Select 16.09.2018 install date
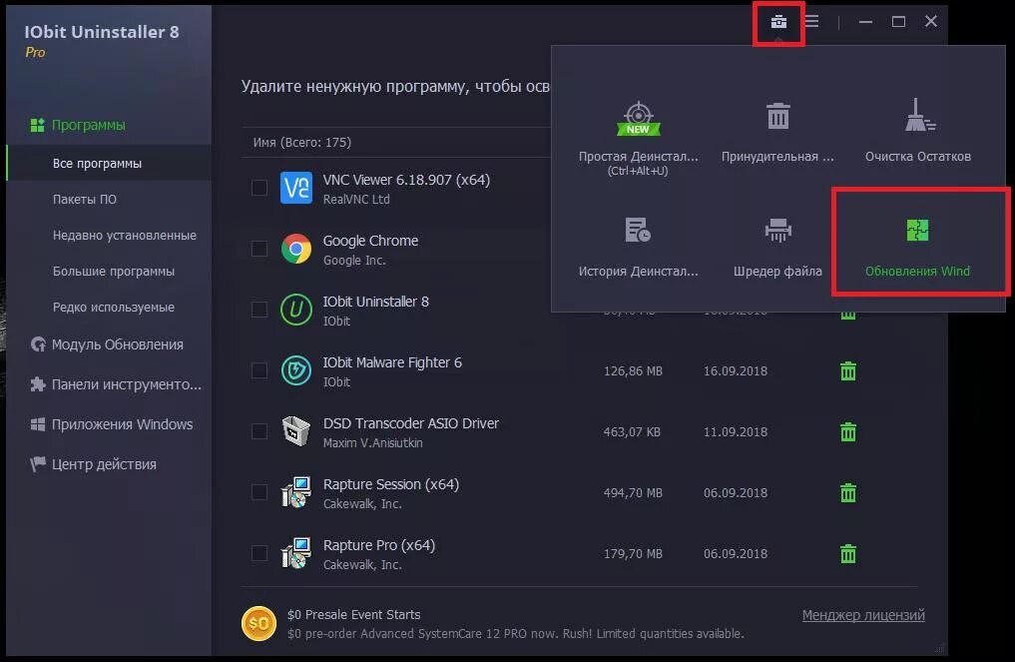The width and height of the screenshot is (1015, 662). coord(736,371)
